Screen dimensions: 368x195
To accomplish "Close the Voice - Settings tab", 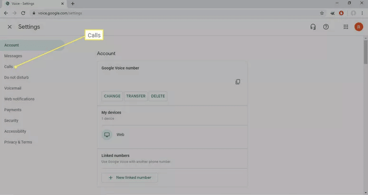I will point(62,3).
